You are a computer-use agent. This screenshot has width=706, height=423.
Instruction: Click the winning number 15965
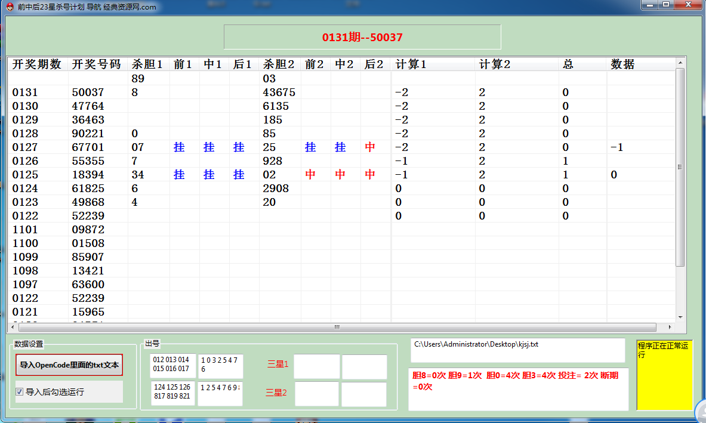point(88,312)
